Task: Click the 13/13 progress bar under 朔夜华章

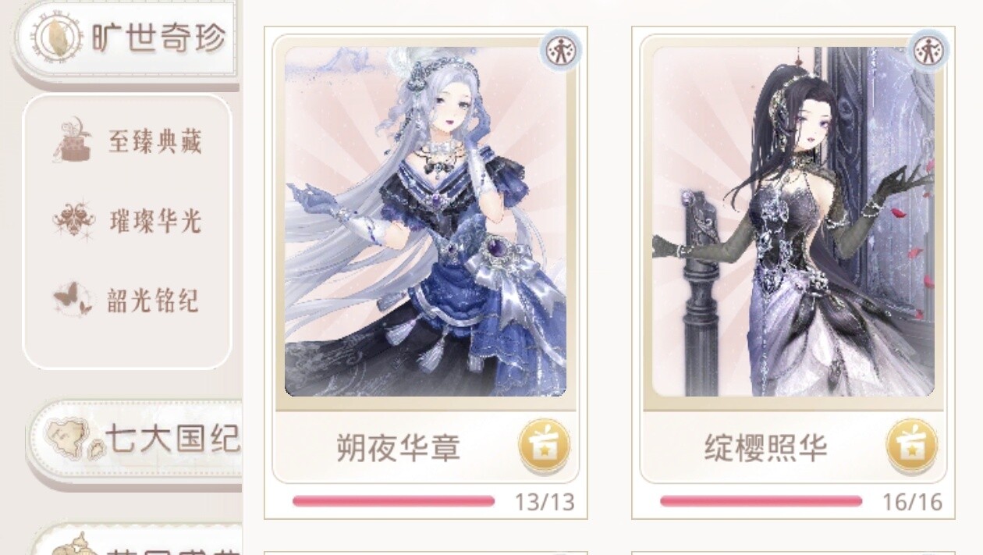Action: 393,501
